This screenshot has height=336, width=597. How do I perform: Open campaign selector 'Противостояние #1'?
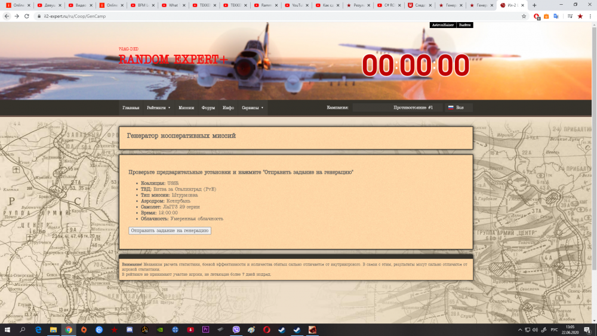(x=398, y=107)
